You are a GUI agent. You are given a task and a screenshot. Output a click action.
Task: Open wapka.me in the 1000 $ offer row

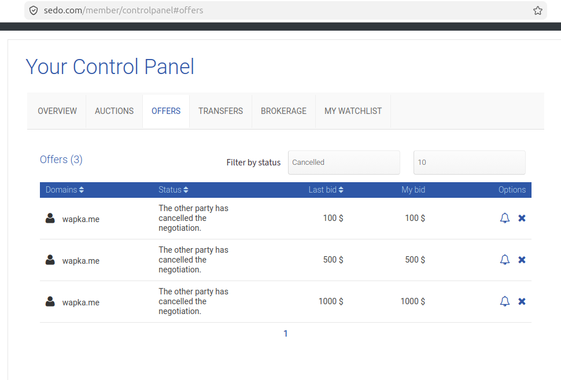click(81, 302)
